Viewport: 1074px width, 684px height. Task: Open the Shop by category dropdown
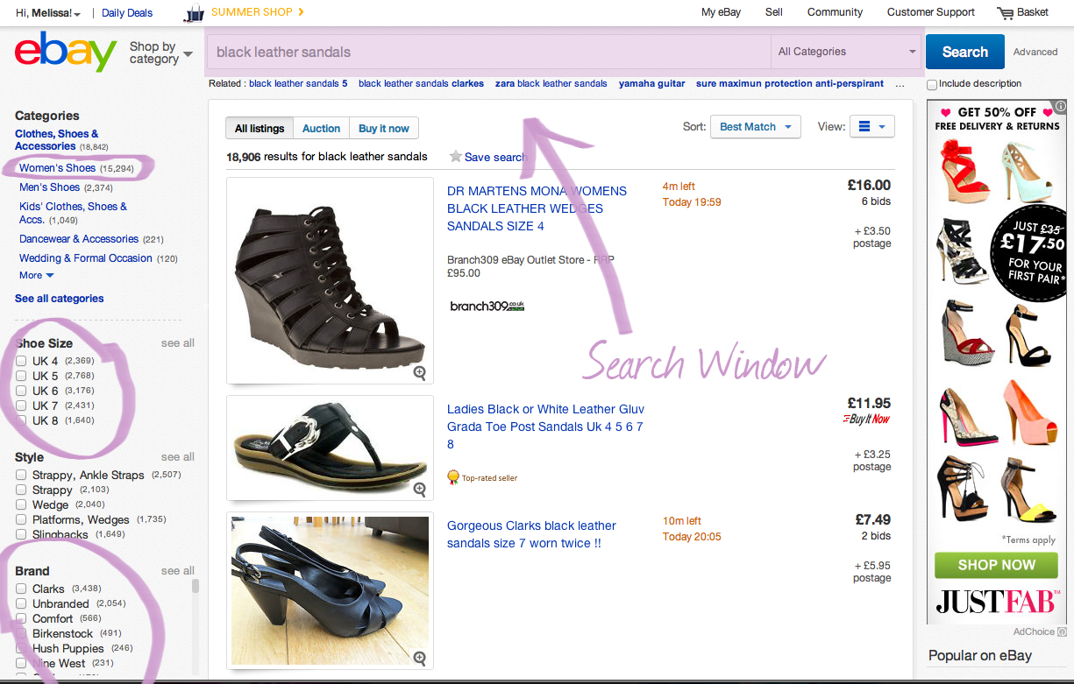pos(160,53)
